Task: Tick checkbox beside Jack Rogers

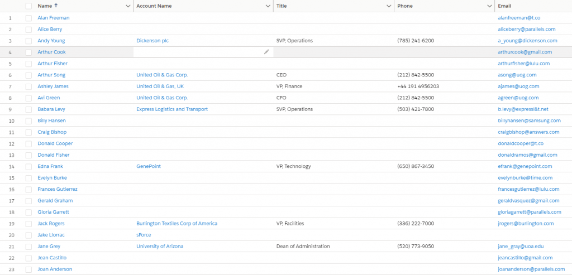Action: tap(28, 224)
